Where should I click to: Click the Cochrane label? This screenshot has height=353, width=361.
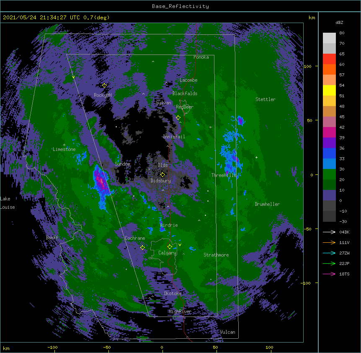click(x=135, y=238)
